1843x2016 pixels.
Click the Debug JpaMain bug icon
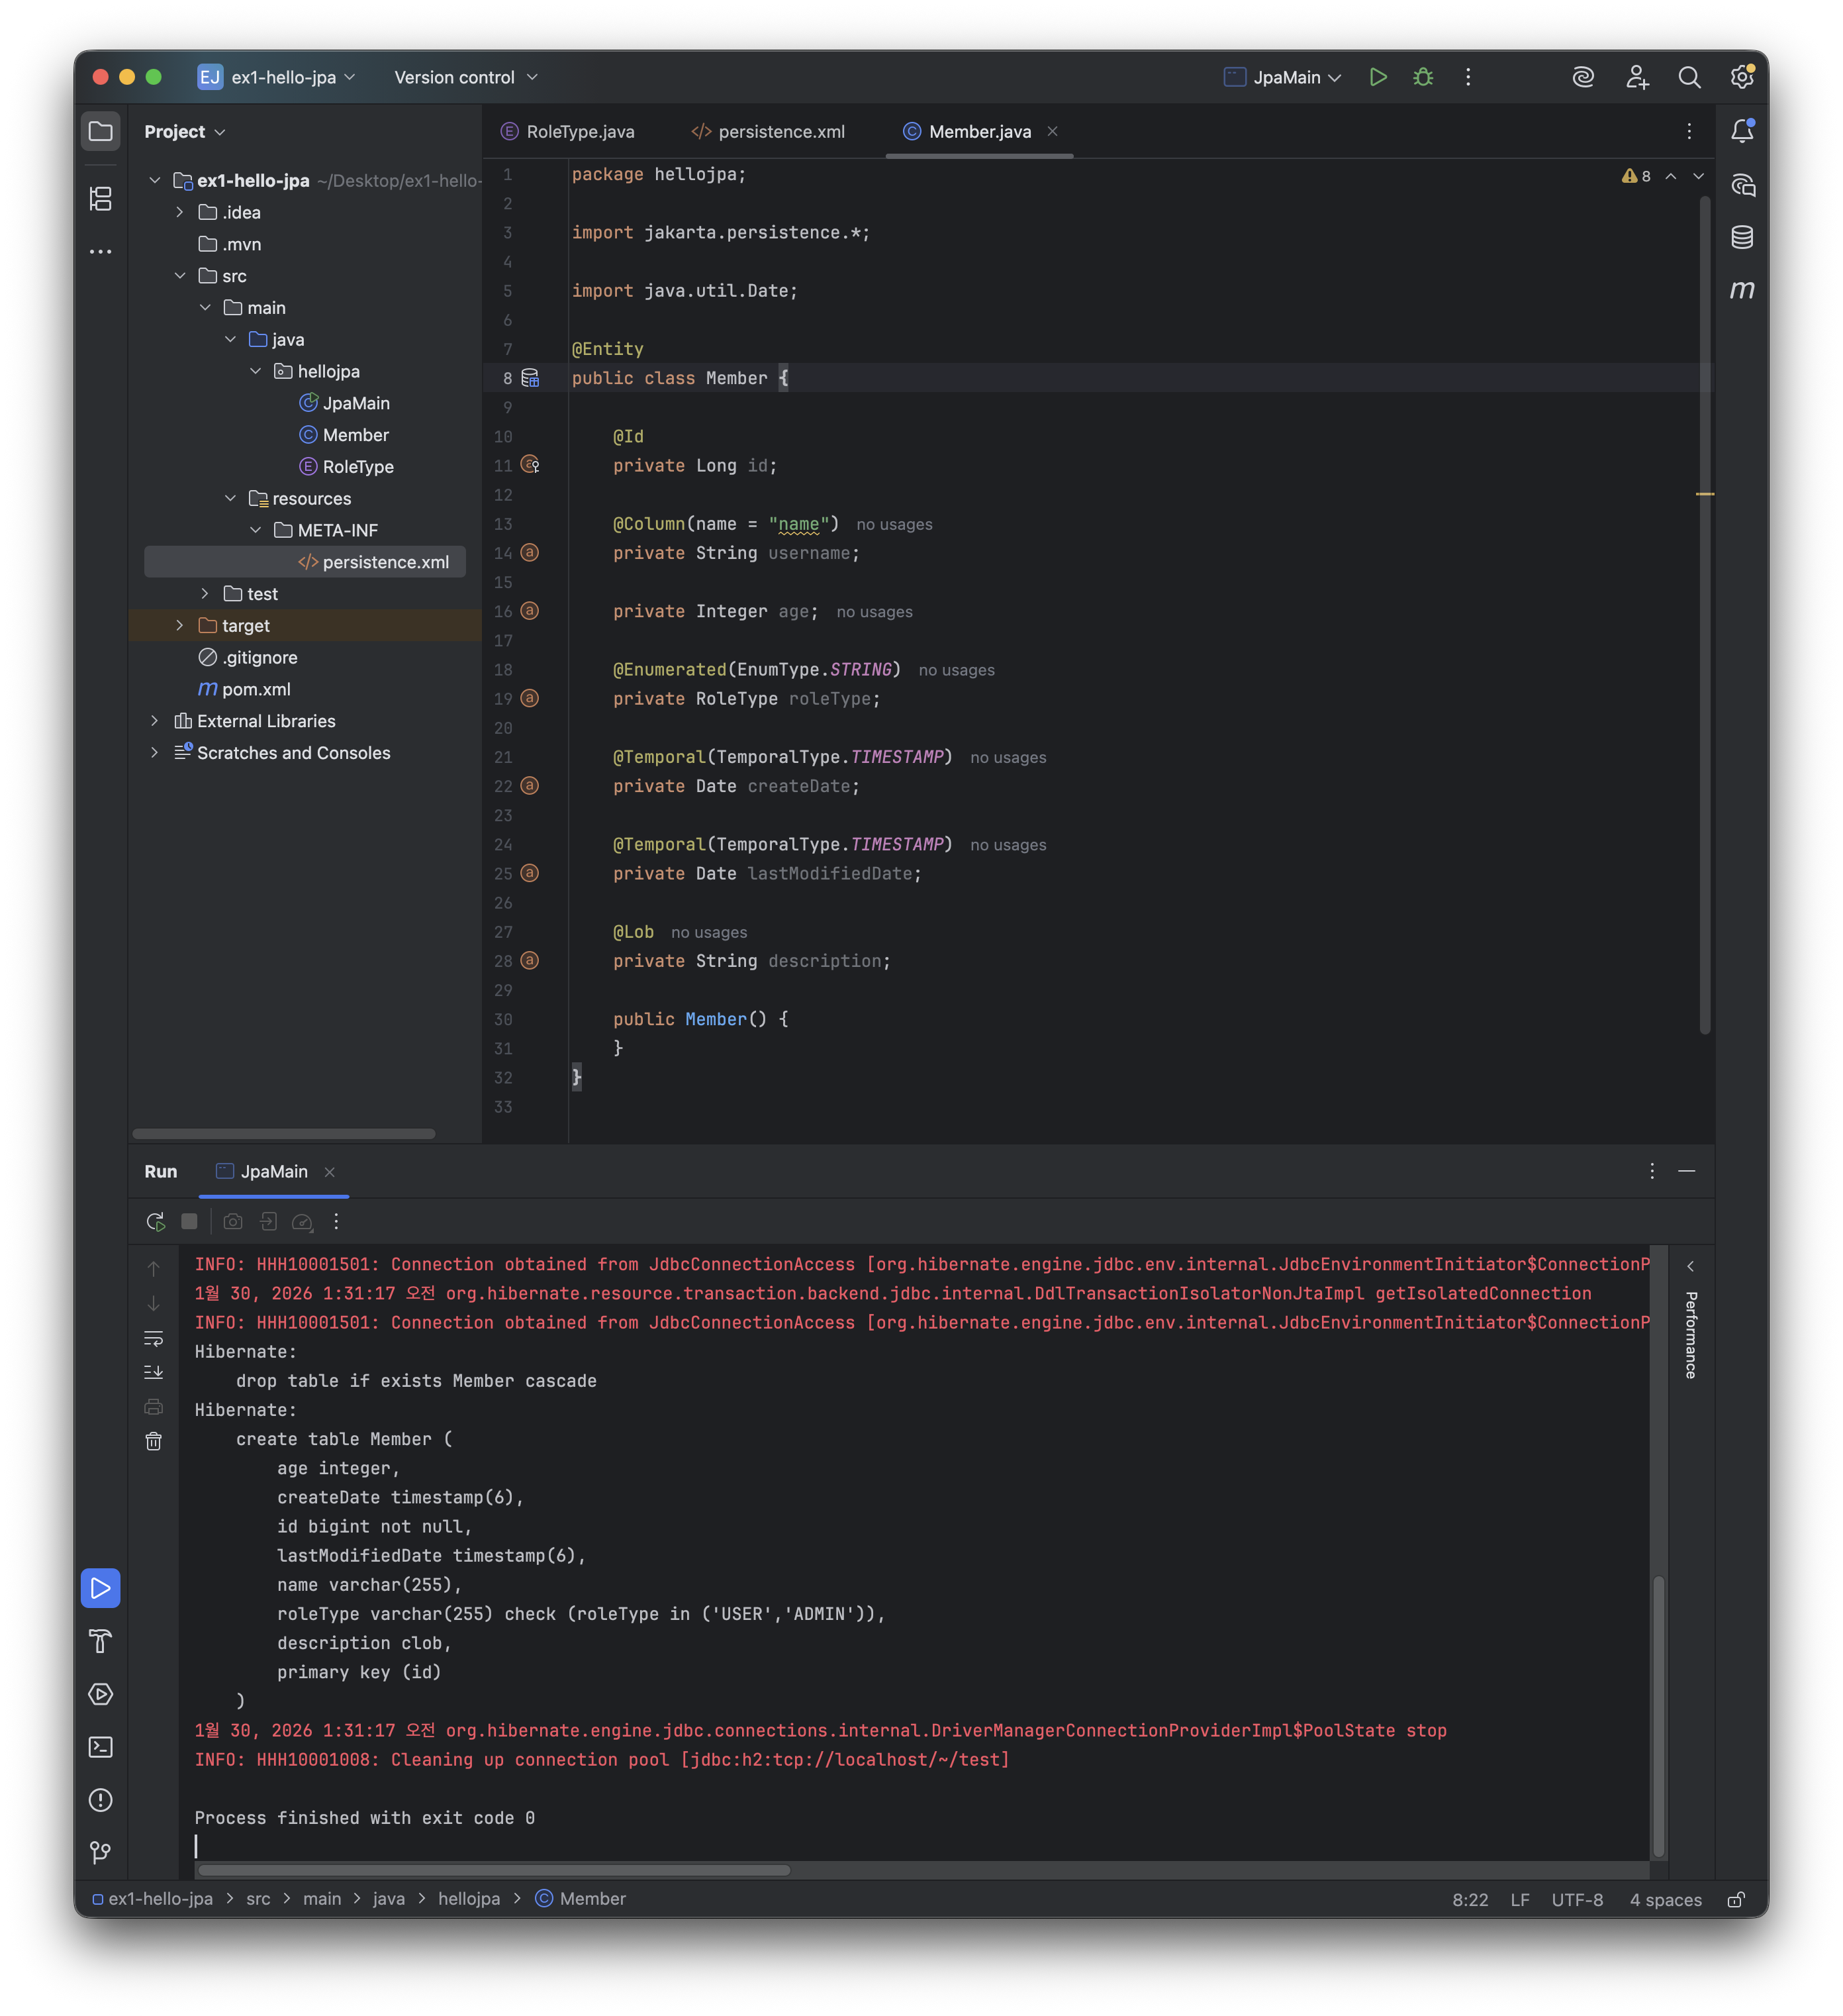pyautogui.click(x=1423, y=77)
